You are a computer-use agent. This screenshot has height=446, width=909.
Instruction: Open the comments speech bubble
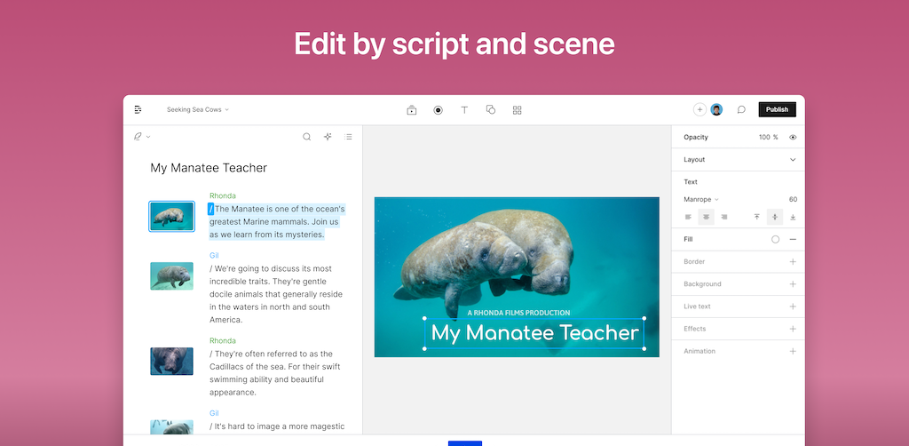click(741, 110)
